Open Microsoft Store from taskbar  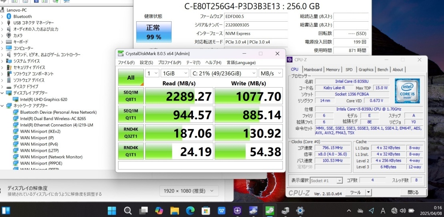[x=205, y=211]
